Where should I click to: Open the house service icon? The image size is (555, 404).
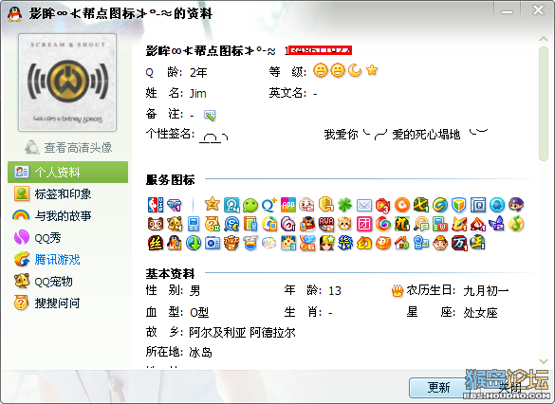[402, 243]
